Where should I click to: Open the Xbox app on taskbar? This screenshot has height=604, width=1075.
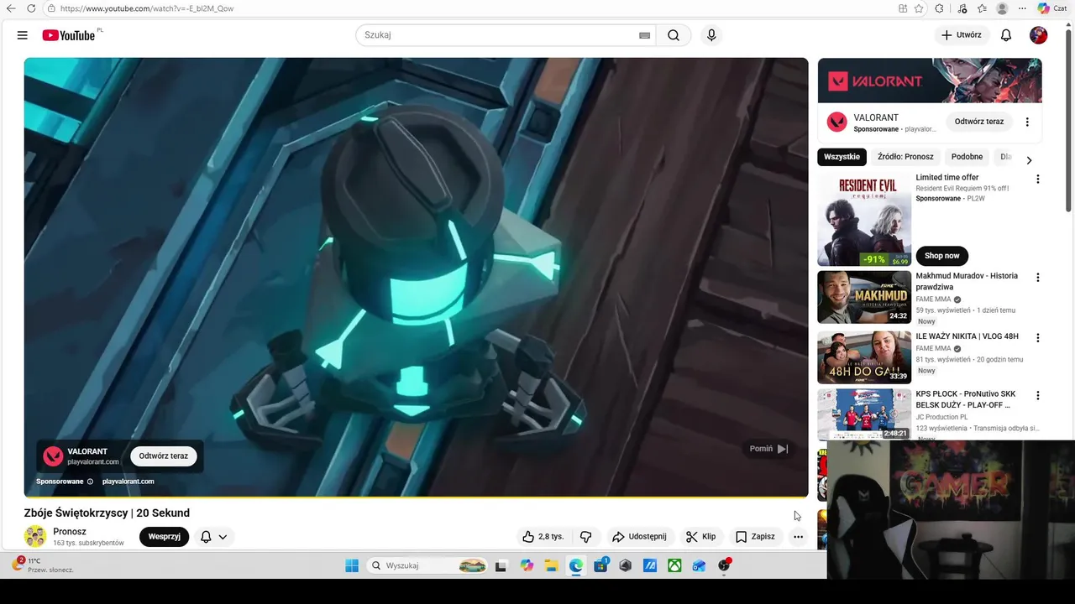pyautogui.click(x=674, y=565)
